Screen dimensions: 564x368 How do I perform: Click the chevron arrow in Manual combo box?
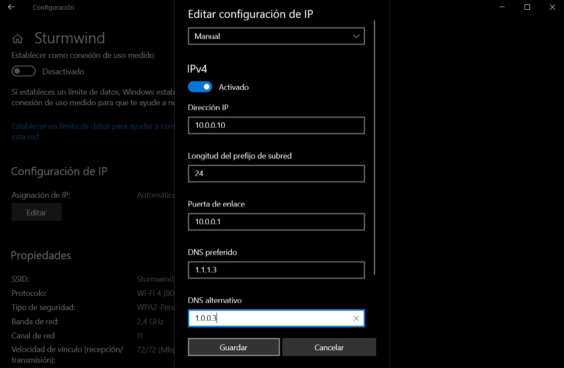[x=356, y=36]
